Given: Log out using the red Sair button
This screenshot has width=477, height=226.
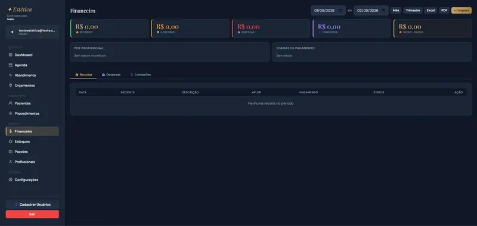Looking at the screenshot, I should 32,214.
